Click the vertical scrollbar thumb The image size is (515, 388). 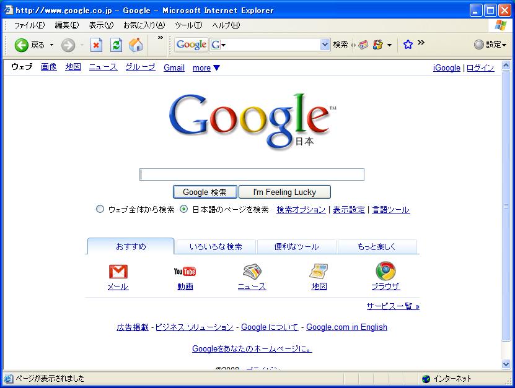506,206
